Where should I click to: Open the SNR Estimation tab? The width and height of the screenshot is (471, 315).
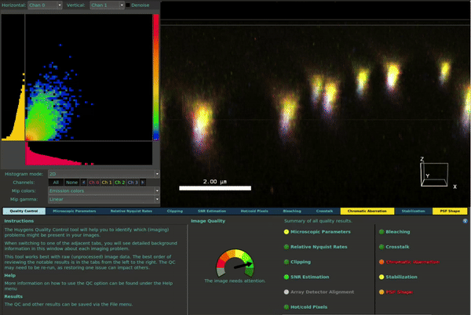coord(213,211)
